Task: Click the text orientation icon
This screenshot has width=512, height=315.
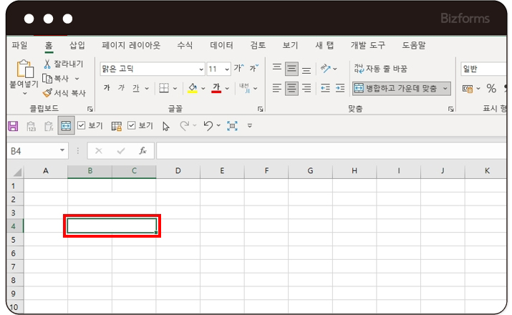Action: coord(326,68)
